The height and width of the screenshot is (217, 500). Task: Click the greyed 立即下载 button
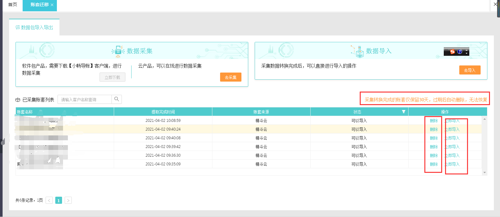[112, 77]
